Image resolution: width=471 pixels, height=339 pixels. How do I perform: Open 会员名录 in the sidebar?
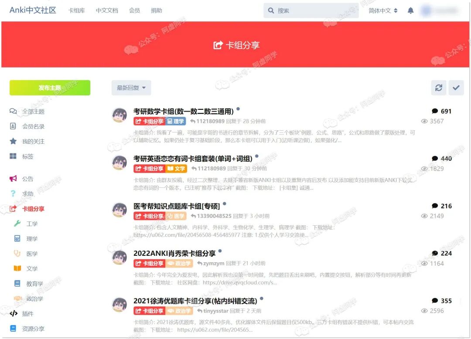pos(33,126)
